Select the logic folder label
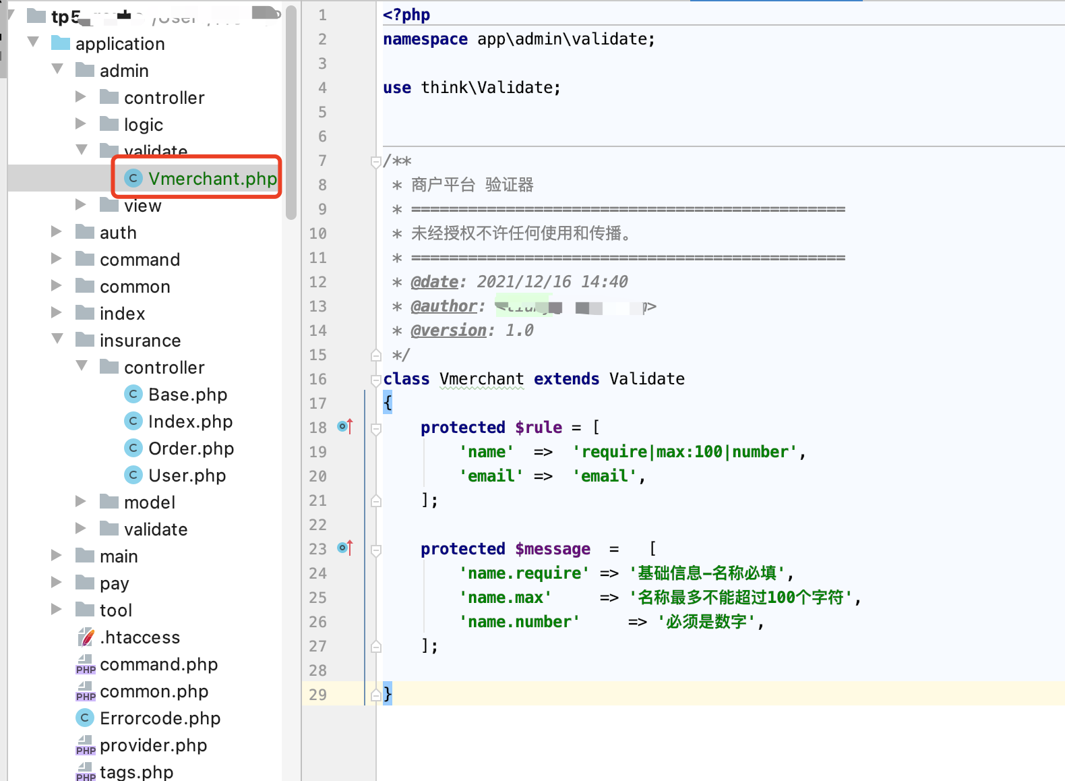Viewport: 1065px width, 781px height. pos(144,125)
